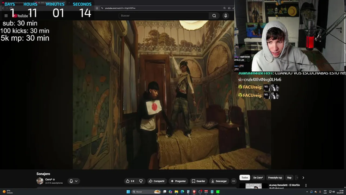Screen dimensions: 346x195
Task: Show more filter chips with right arrow
Action: (303, 178)
